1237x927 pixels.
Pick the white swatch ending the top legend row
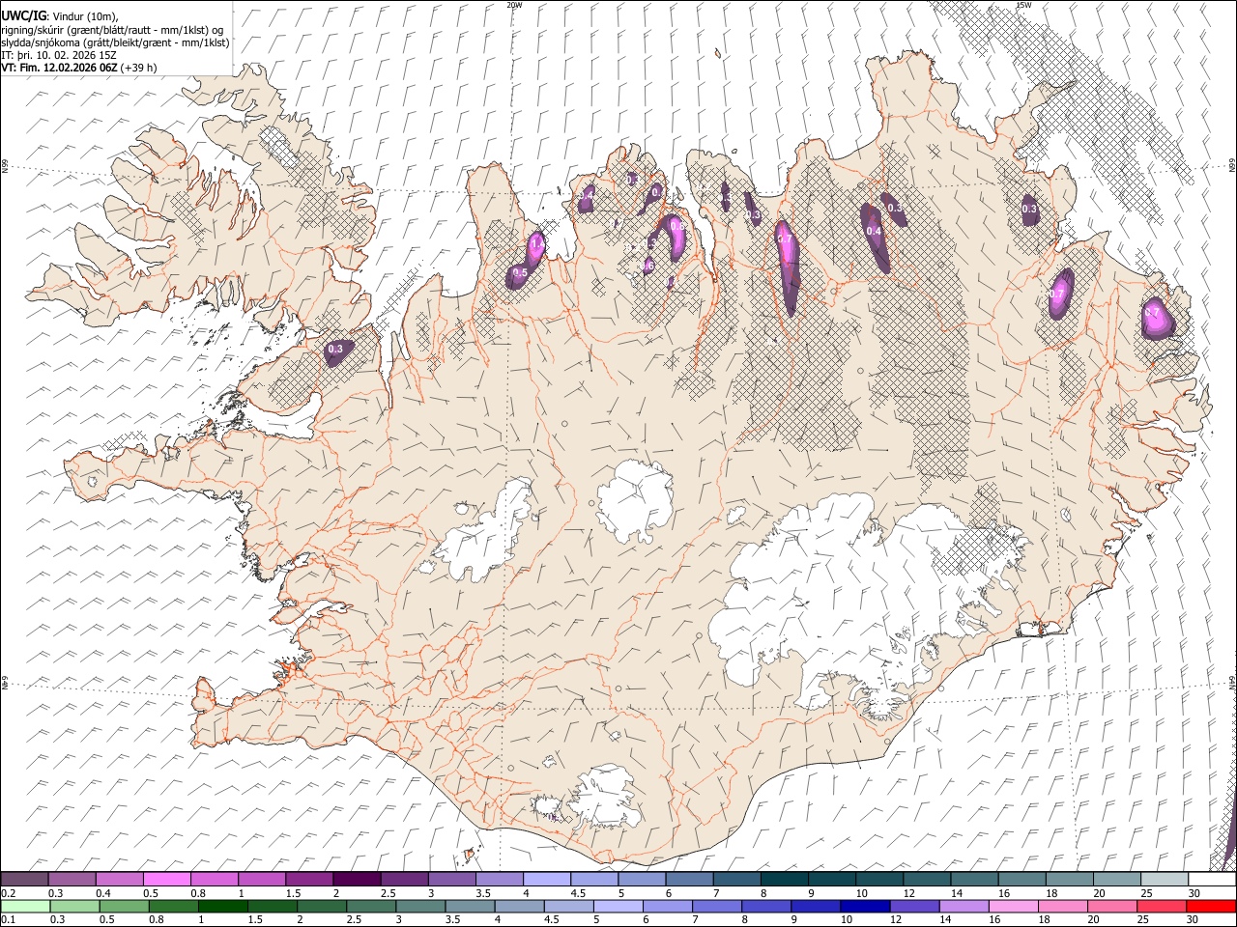1212,880
